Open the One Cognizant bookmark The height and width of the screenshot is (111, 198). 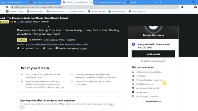138,11
